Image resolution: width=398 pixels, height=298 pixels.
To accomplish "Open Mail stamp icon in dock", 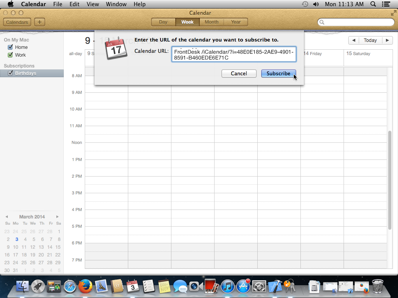I will pyautogui.click(x=101, y=286).
